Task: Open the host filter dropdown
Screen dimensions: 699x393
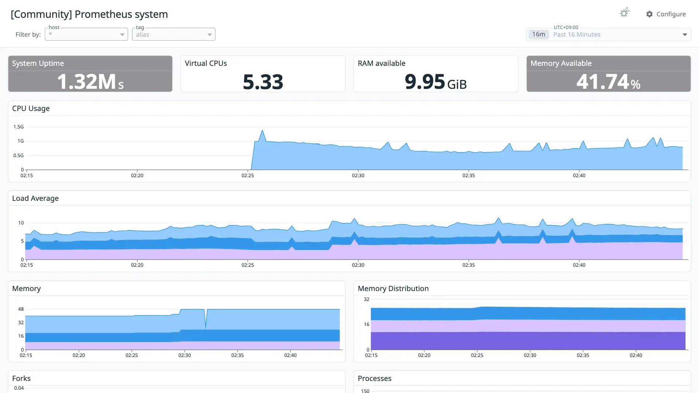Action: click(86, 35)
